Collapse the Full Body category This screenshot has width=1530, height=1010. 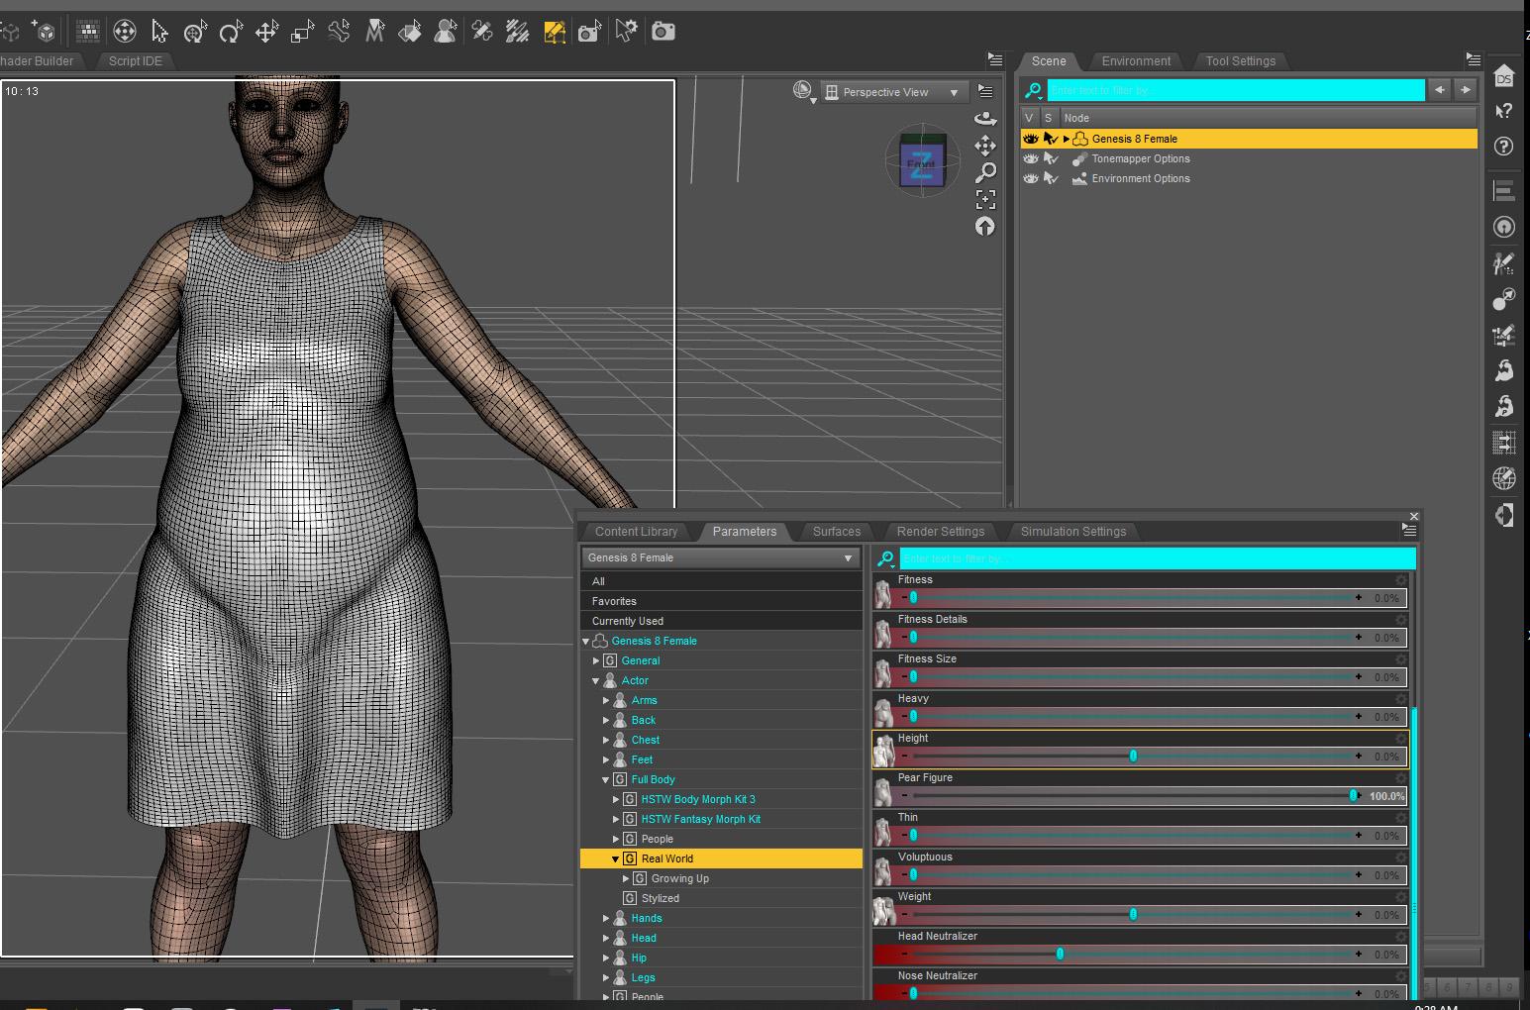coord(606,779)
